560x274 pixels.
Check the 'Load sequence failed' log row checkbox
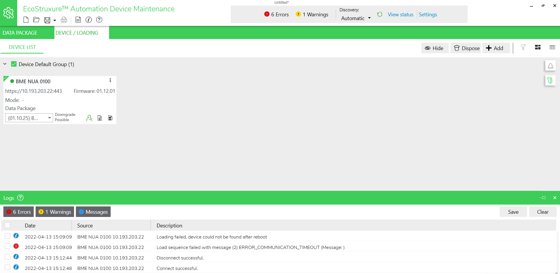tap(8, 246)
